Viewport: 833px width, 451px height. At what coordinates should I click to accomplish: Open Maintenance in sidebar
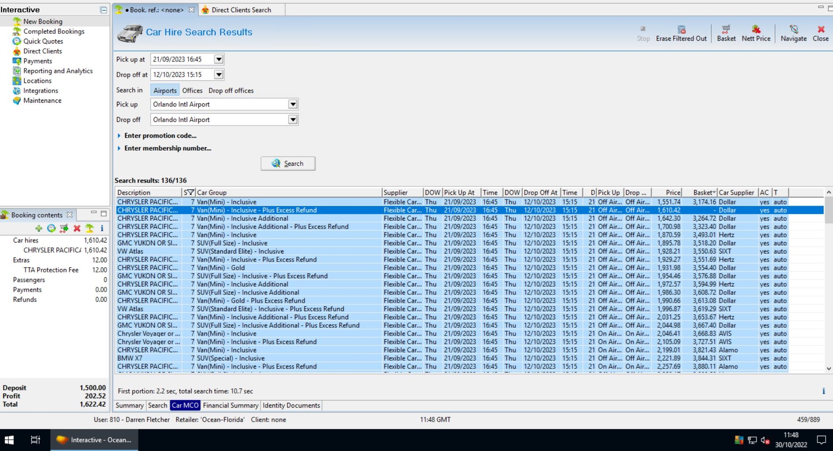click(42, 100)
